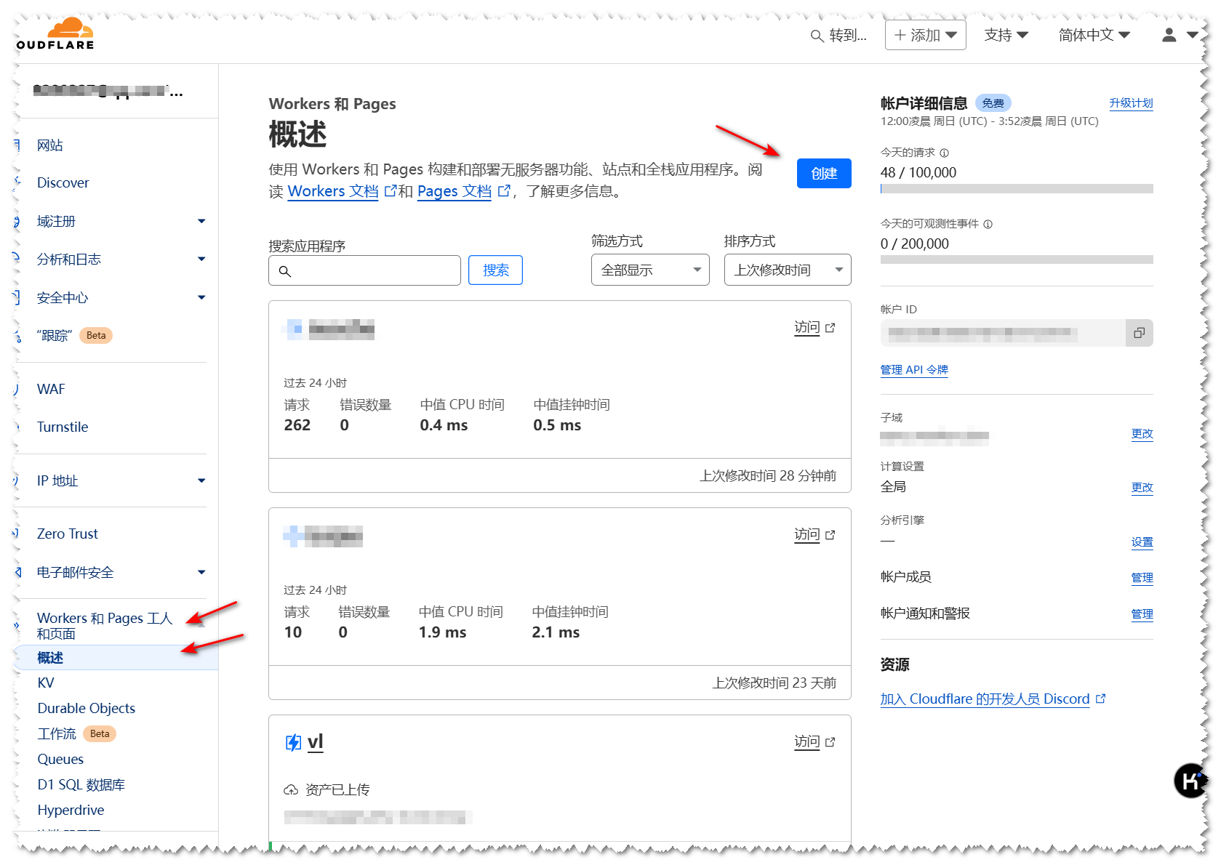Copy the account ID with copy icon
Screen dimensions: 1221x865
[1139, 333]
